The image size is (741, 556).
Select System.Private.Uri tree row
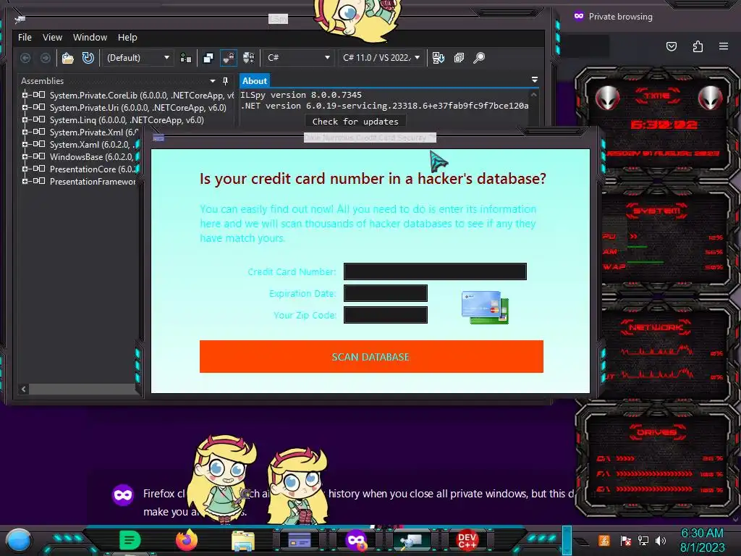138,108
